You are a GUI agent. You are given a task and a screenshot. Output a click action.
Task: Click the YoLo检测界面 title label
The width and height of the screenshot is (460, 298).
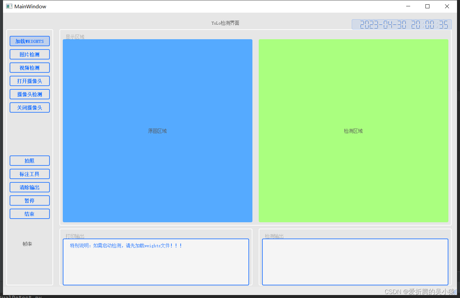pyautogui.click(x=225, y=23)
